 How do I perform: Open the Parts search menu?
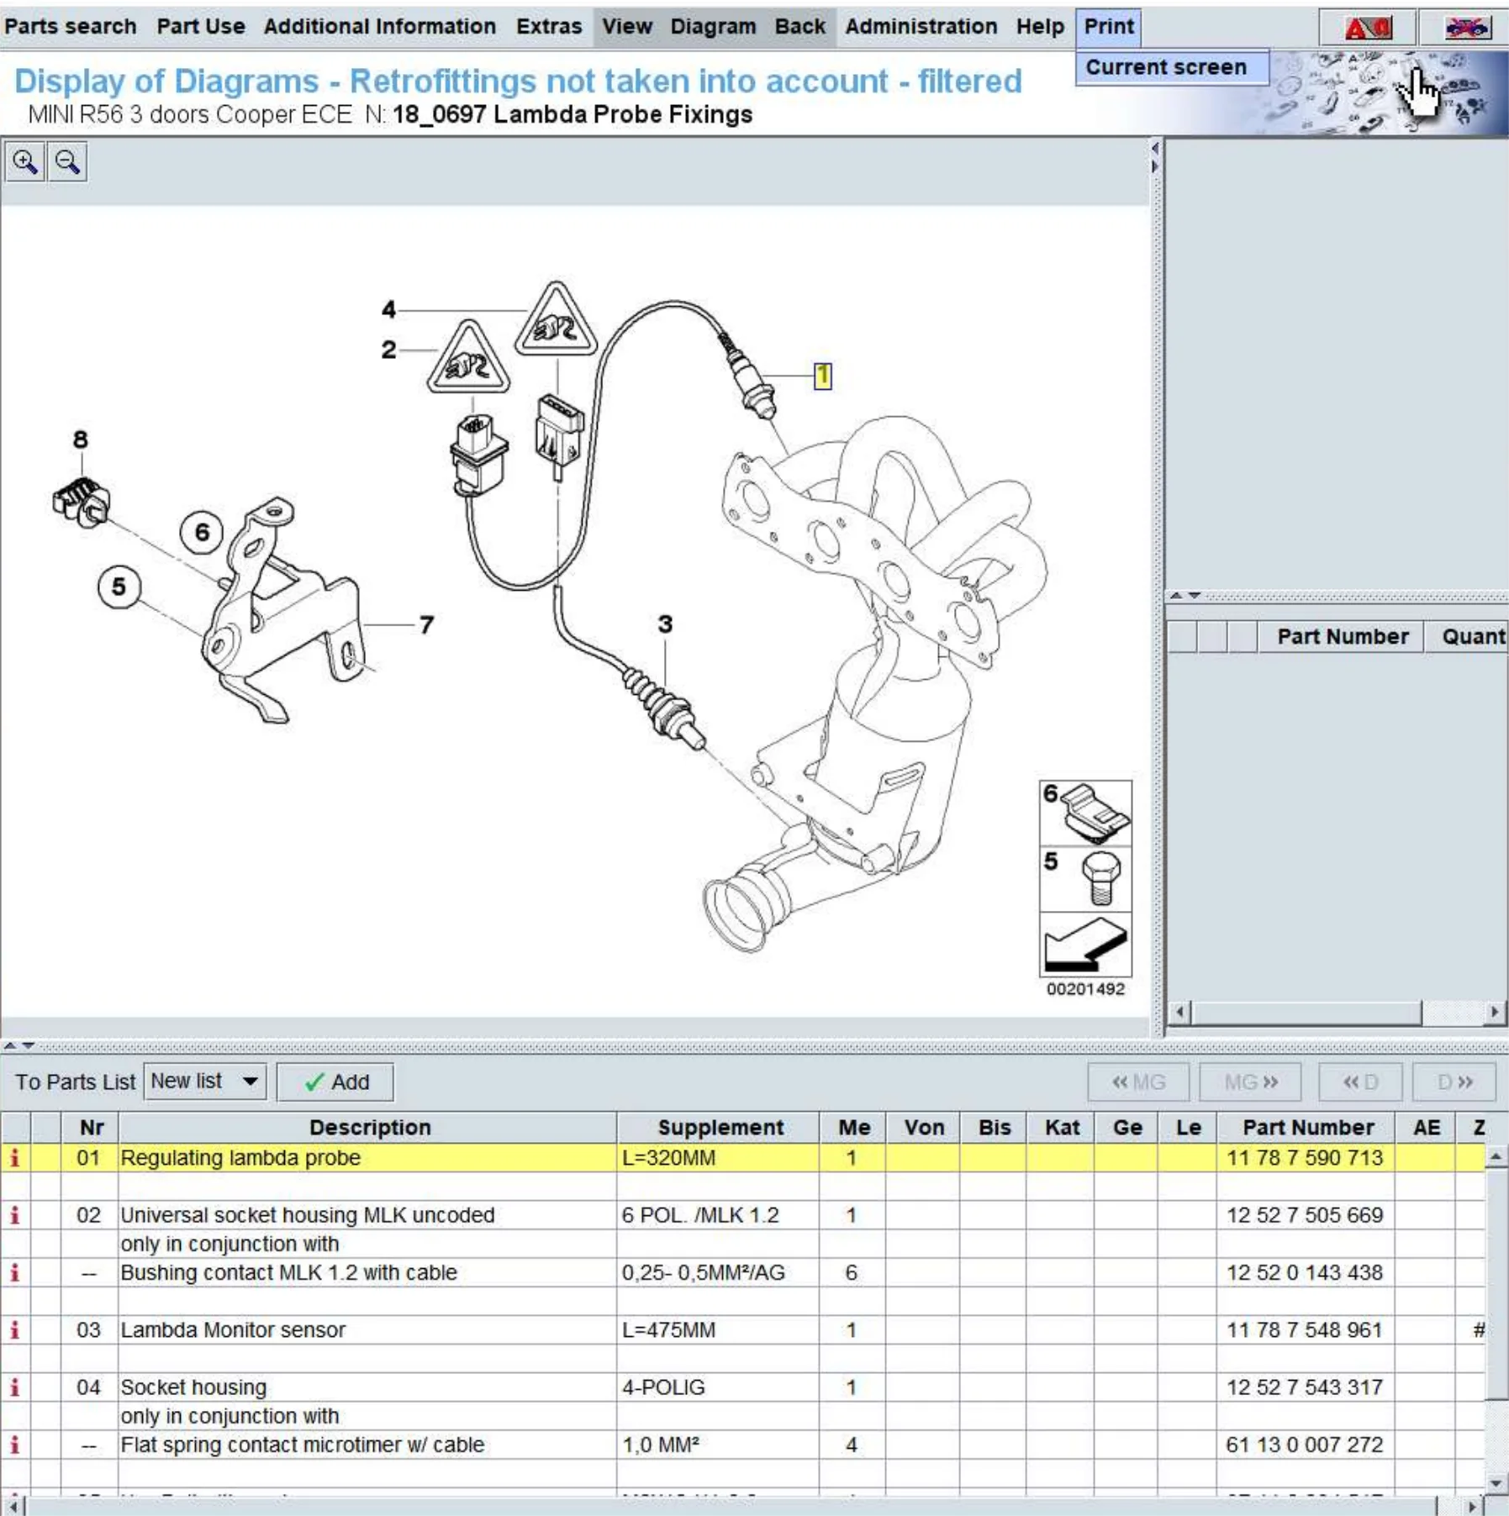[x=71, y=27]
